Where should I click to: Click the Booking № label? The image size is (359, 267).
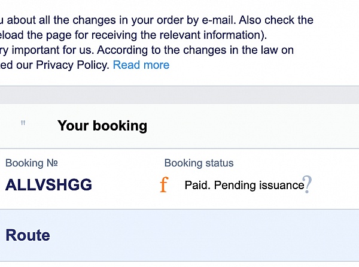[32, 163]
